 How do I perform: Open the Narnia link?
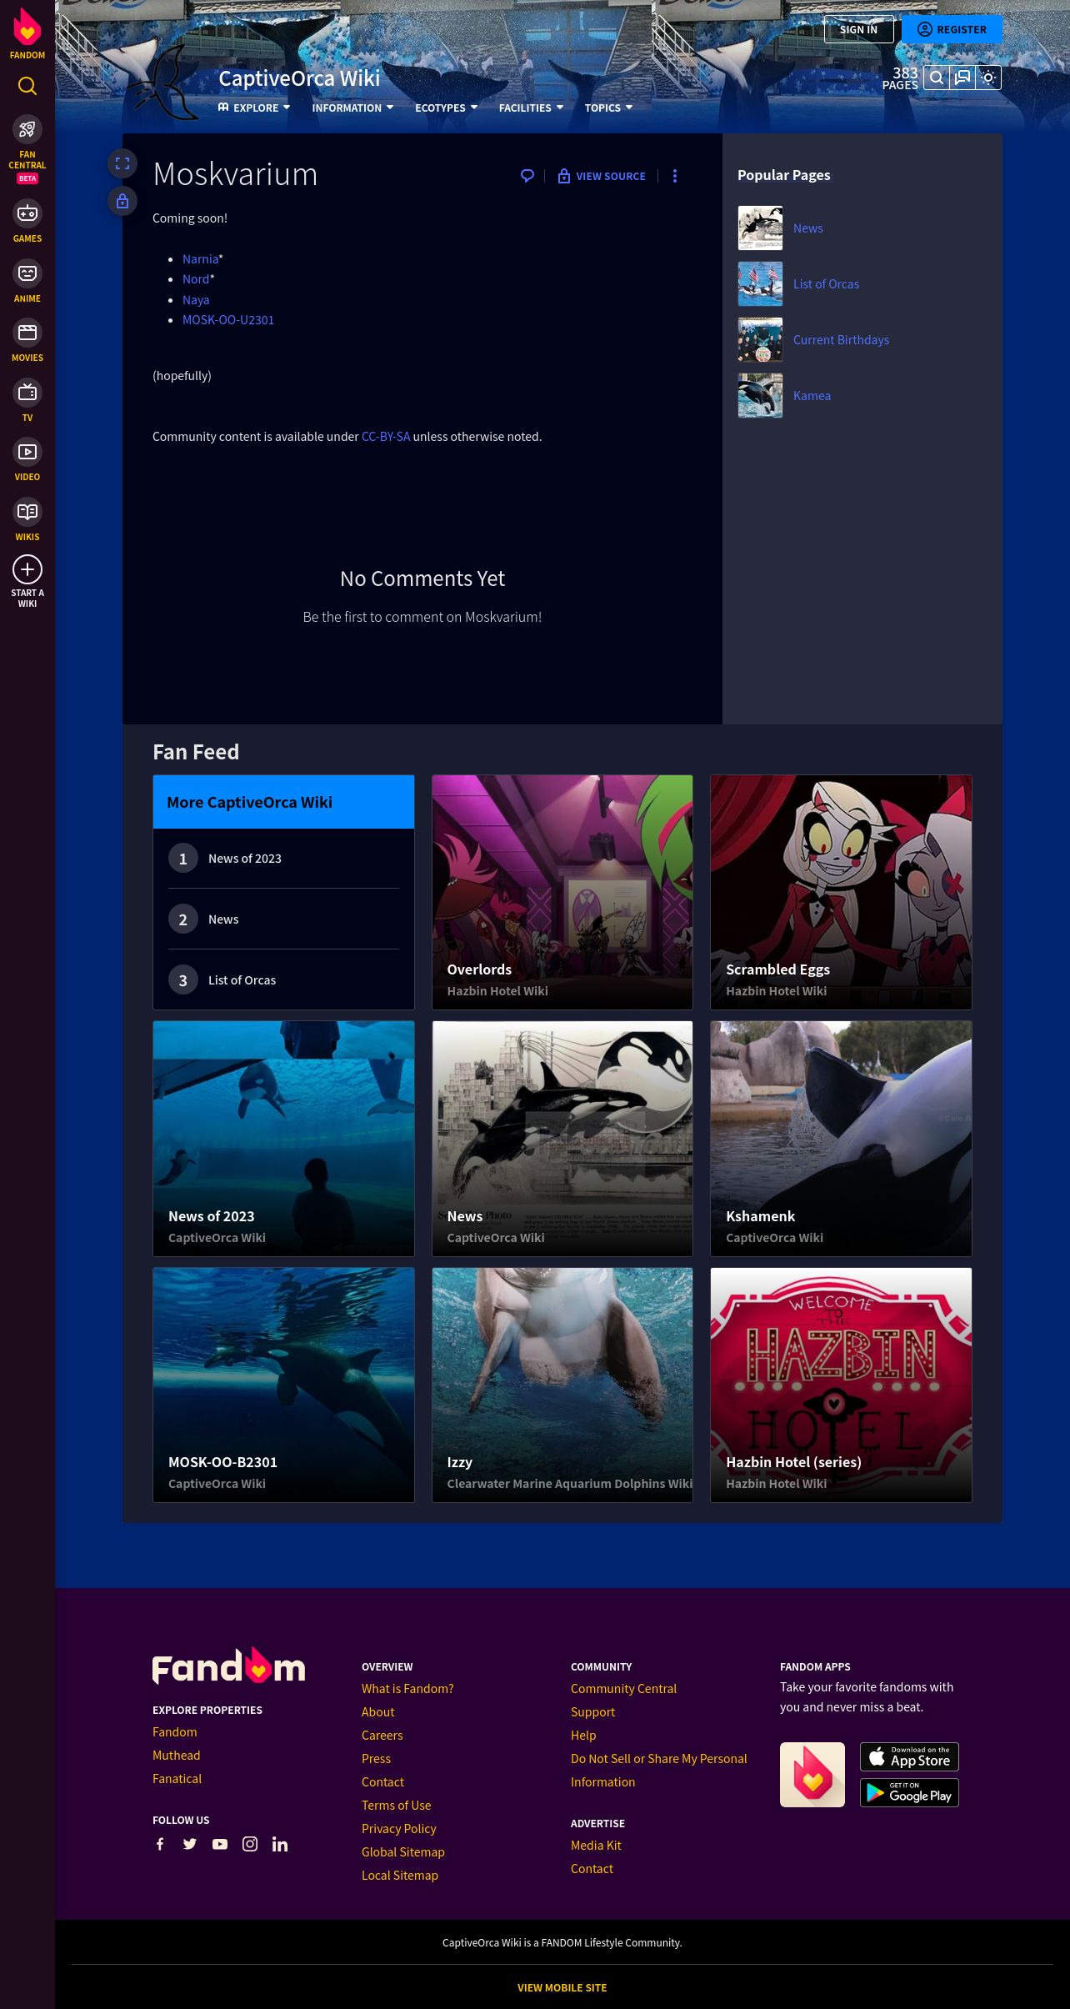(200, 259)
